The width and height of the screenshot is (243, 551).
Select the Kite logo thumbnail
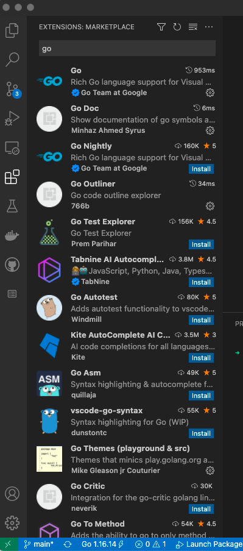pyautogui.click(x=49, y=346)
